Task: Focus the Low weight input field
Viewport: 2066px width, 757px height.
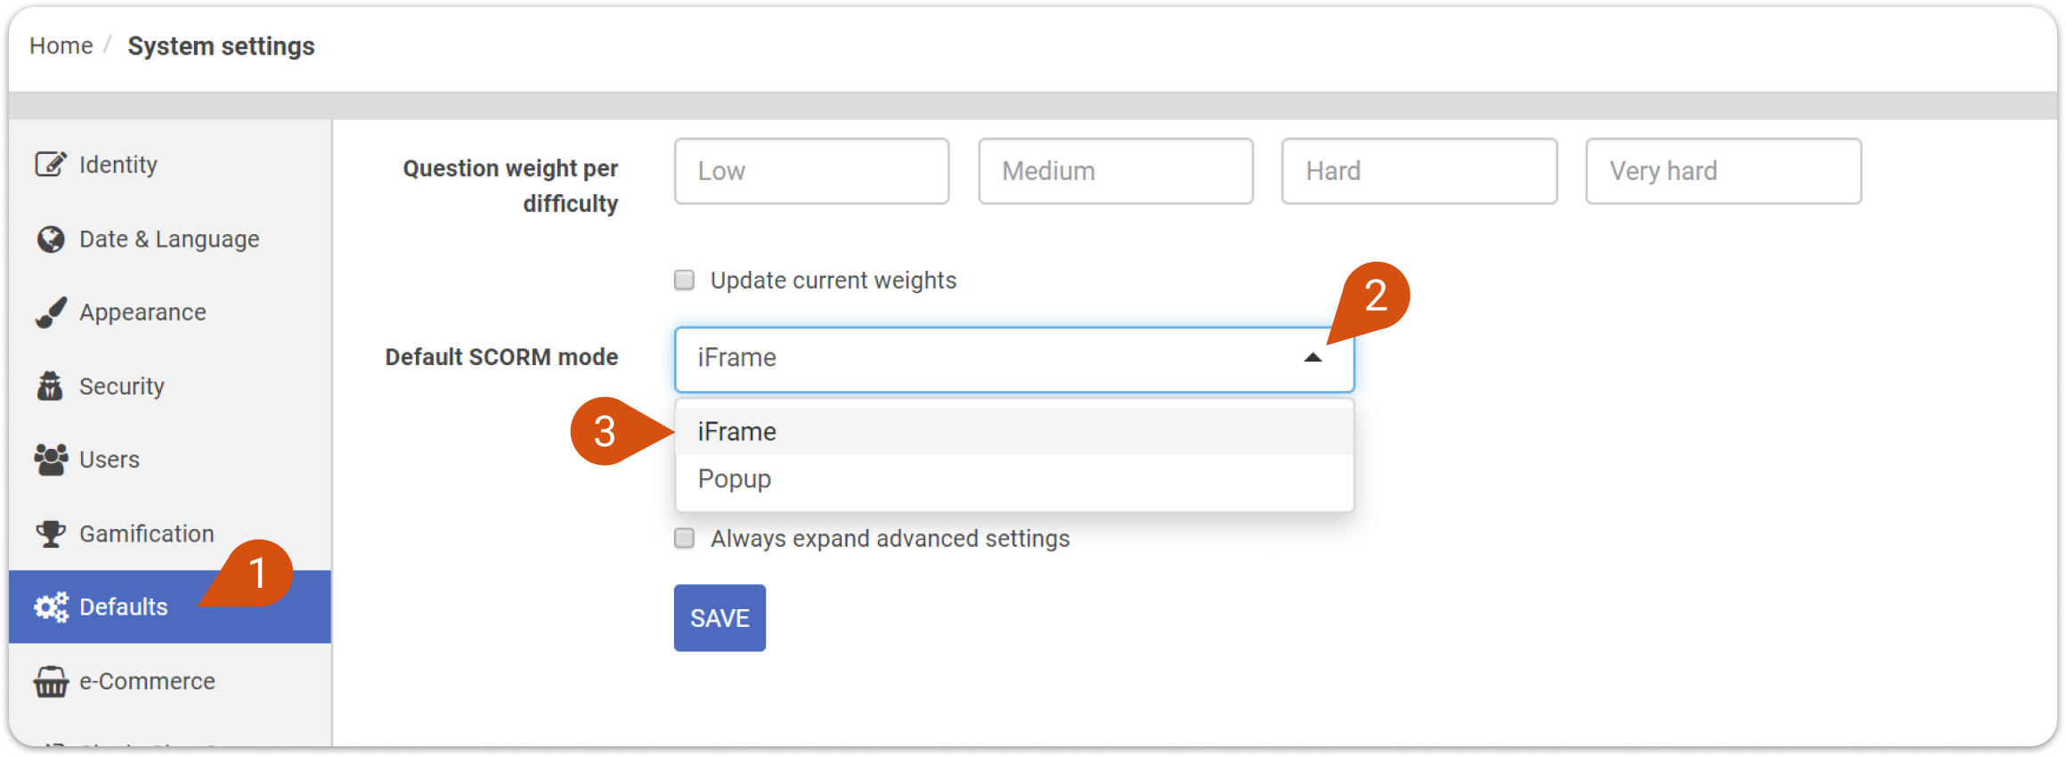Action: coord(812,171)
